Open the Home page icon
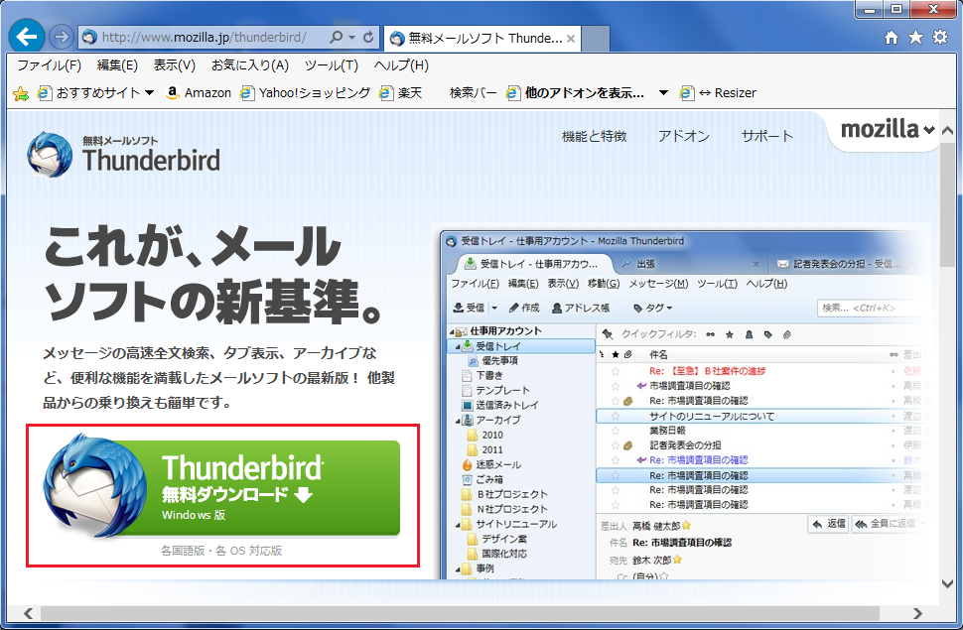This screenshot has height=630, width=963. [892, 38]
